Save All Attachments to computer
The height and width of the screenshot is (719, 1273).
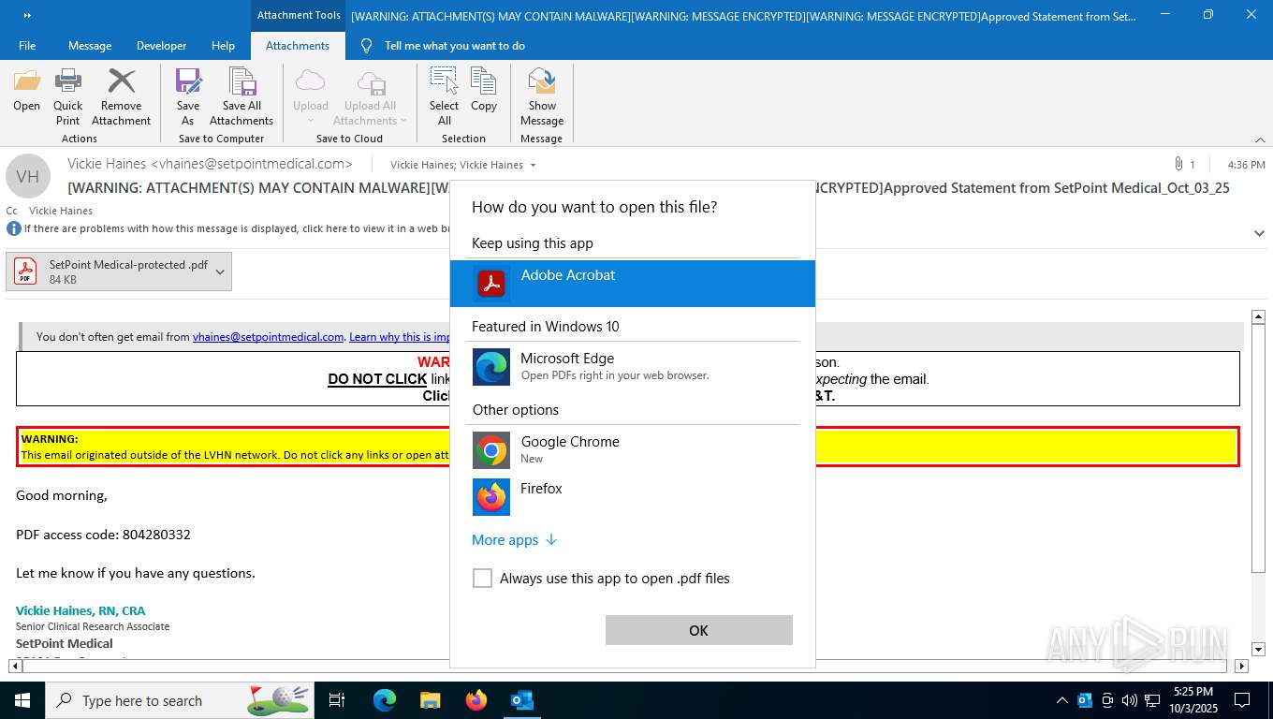tap(241, 97)
